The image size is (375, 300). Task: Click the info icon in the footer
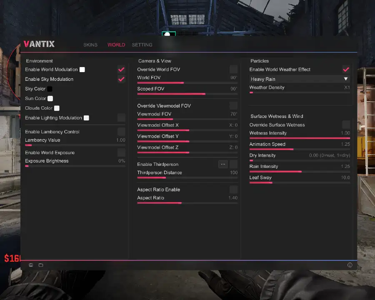point(350,265)
